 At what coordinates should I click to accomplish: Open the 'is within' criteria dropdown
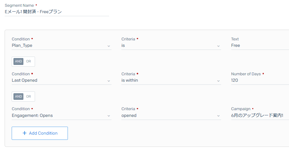[x=171, y=80]
